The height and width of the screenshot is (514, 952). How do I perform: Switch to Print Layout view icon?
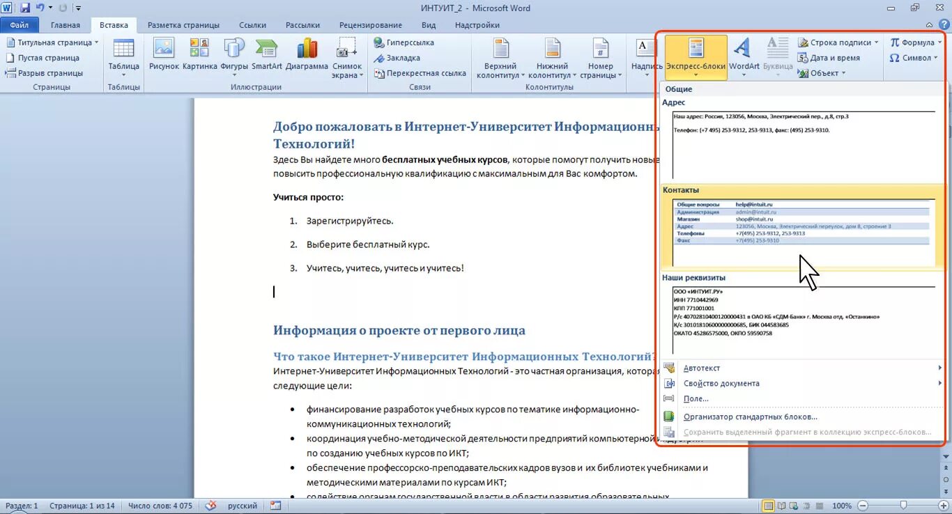coord(769,506)
